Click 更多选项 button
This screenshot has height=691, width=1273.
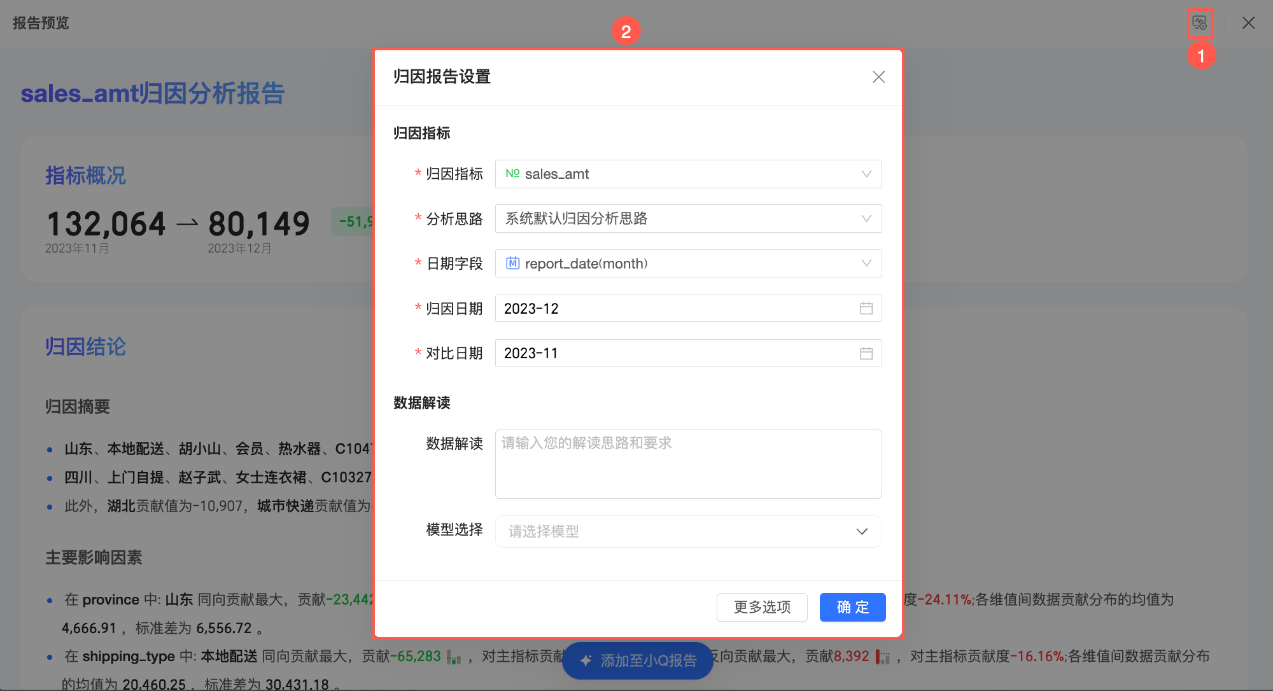pos(762,607)
